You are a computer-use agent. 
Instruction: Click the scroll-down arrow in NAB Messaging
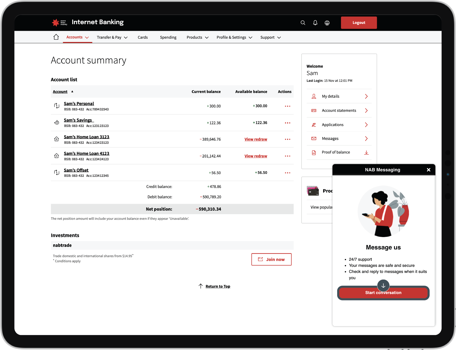383,285
